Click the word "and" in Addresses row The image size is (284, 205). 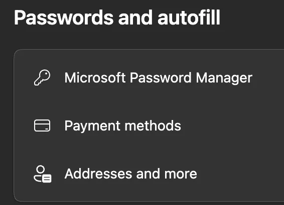click(x=148, y=174)
